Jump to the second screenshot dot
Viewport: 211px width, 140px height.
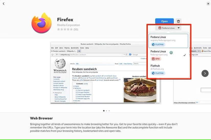[106, 111]
